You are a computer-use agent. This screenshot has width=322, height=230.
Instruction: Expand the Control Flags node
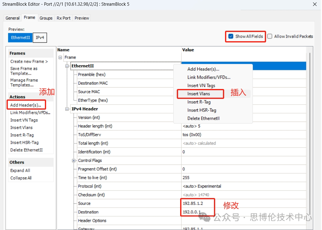(74, 161)
